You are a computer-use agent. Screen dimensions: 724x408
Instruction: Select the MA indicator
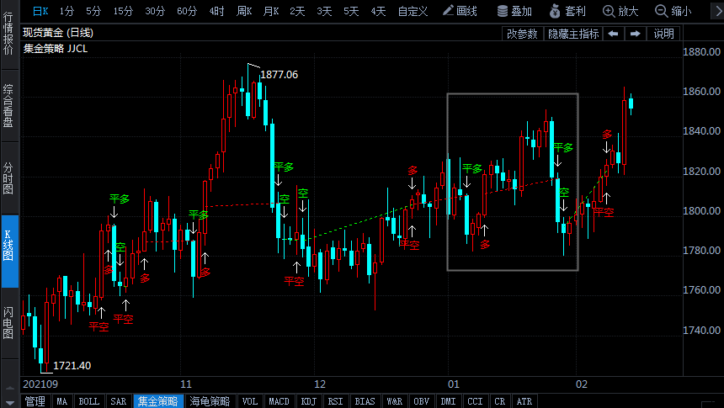pyautogui.click(x=61, y=401)
